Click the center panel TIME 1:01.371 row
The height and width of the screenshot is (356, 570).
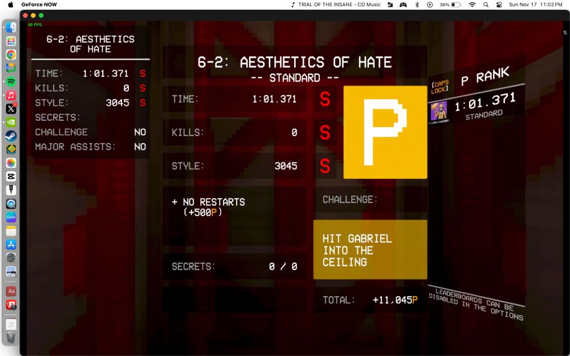(x=234, y=99)
